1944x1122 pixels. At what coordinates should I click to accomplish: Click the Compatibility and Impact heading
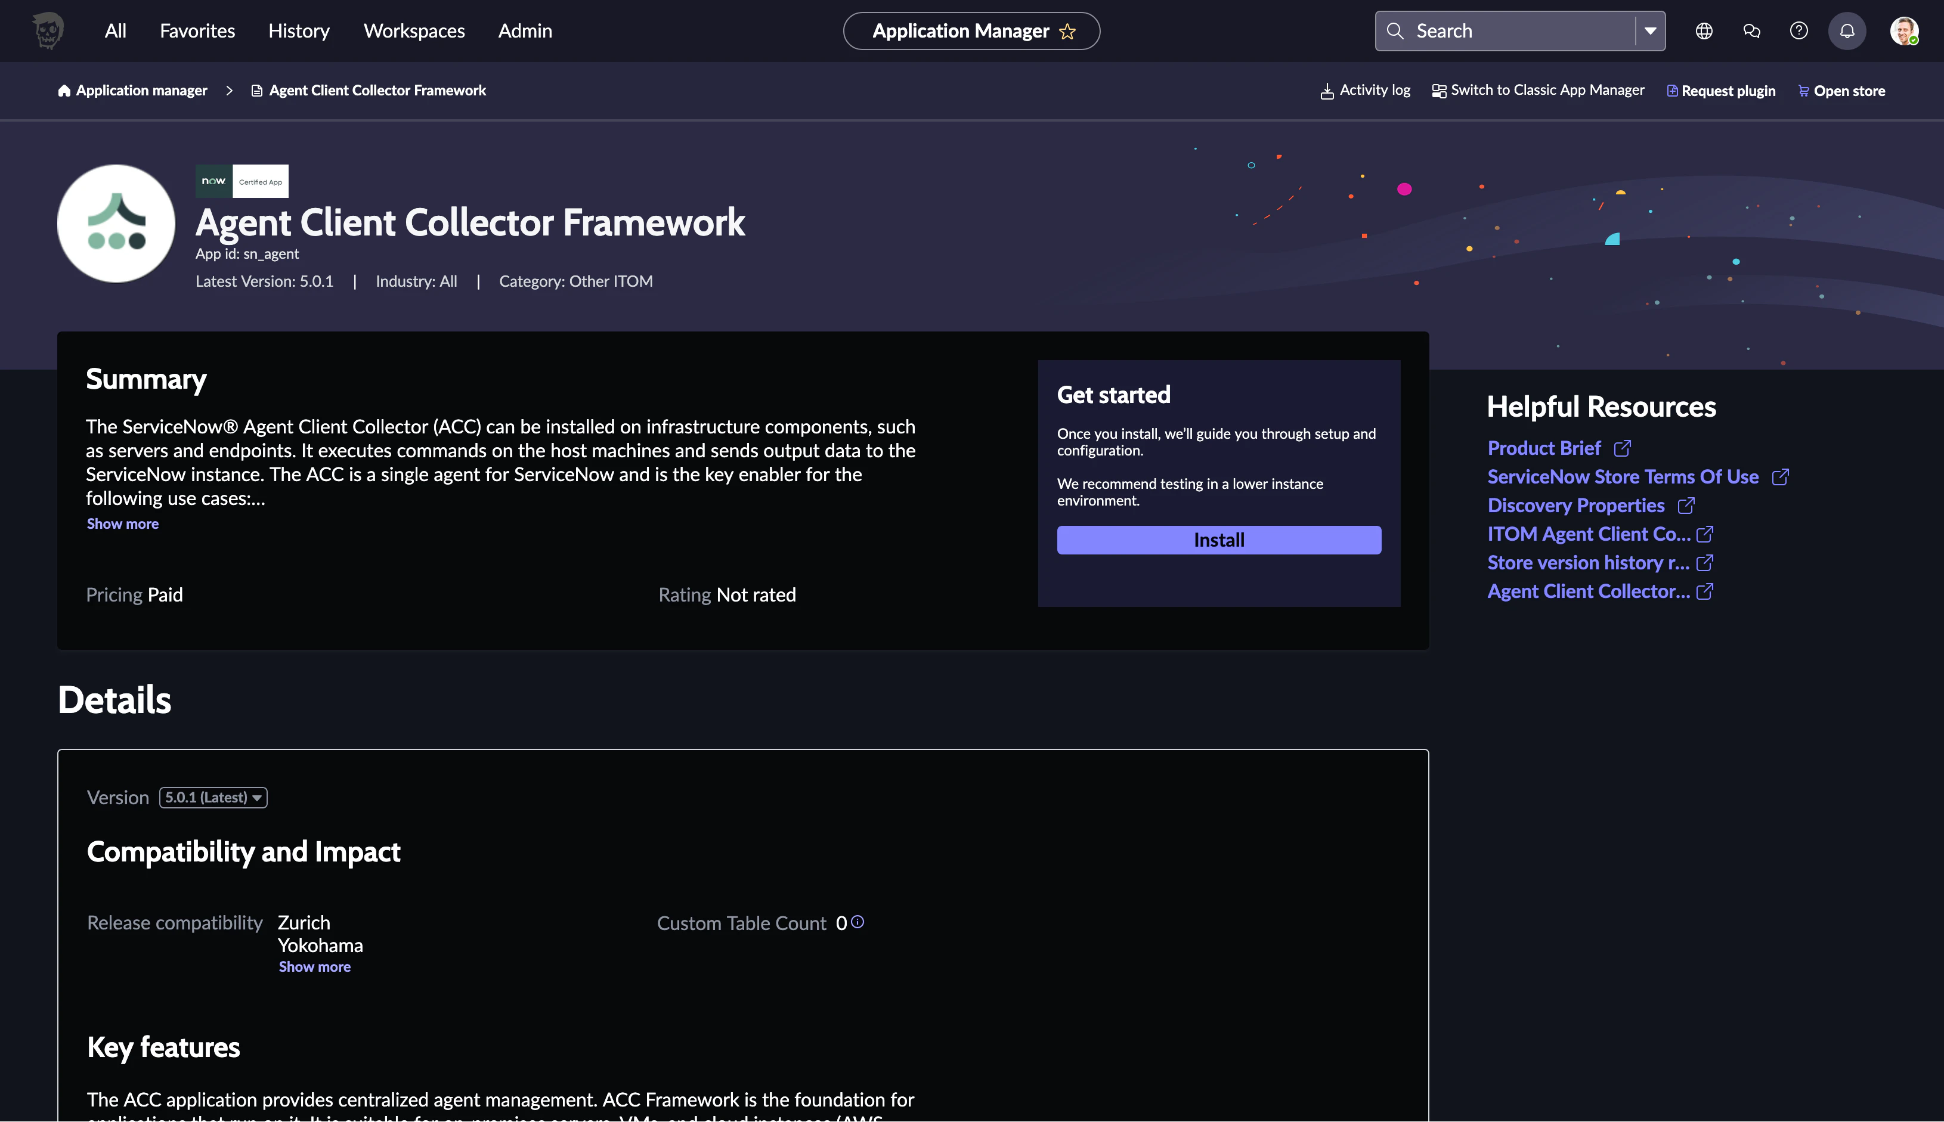tap(243, 851)
